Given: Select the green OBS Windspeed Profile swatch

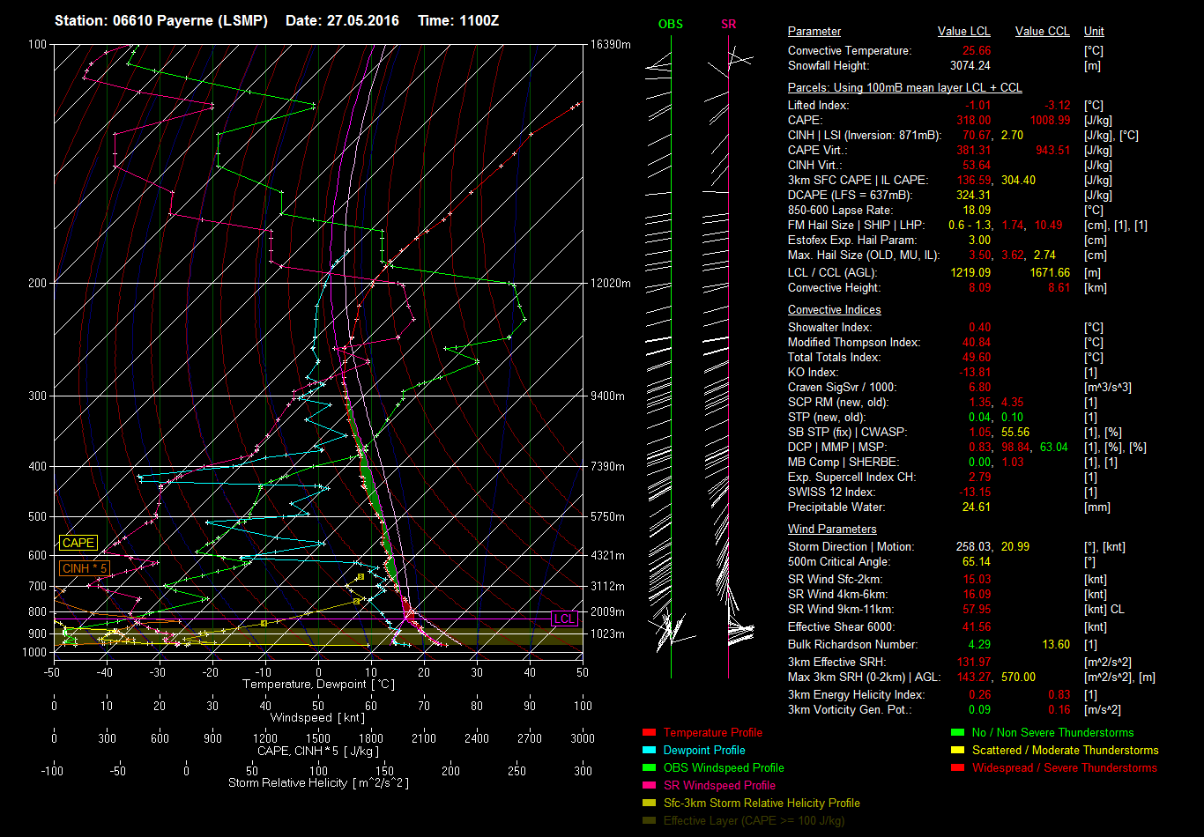Looking at the screenshot, I should pyautogui.click(x=650, y=767).
